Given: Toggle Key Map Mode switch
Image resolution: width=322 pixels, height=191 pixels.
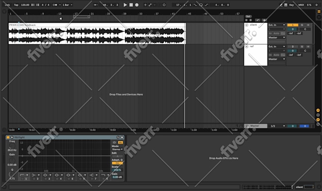Looking at the screenshot, I should click(291, 5).
